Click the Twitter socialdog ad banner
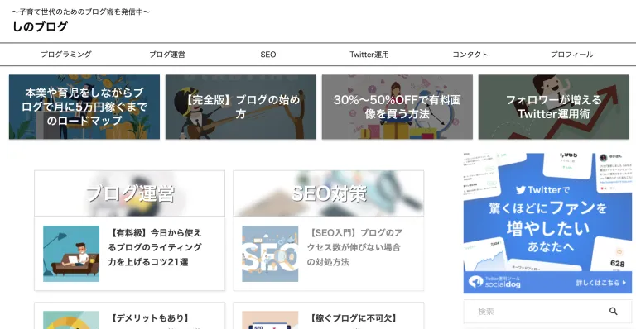 tap(547, 223)
